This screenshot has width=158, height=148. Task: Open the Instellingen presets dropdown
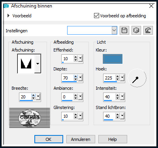click(114, 30)
